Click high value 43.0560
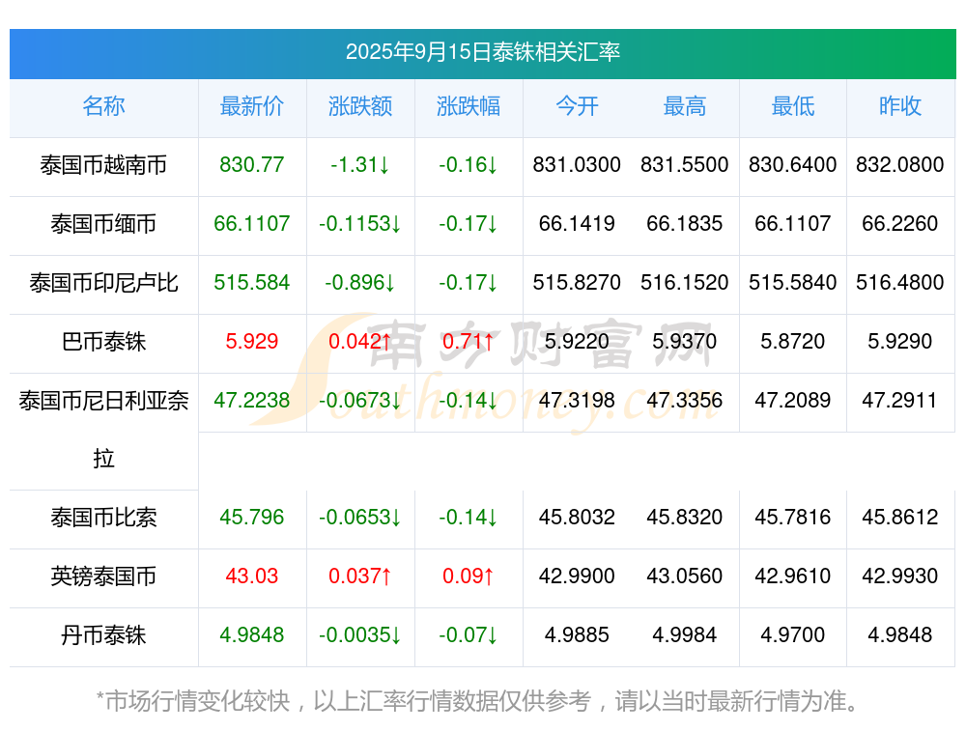The width and height of the screenshot is (966, 731). (x=685, y=576)
